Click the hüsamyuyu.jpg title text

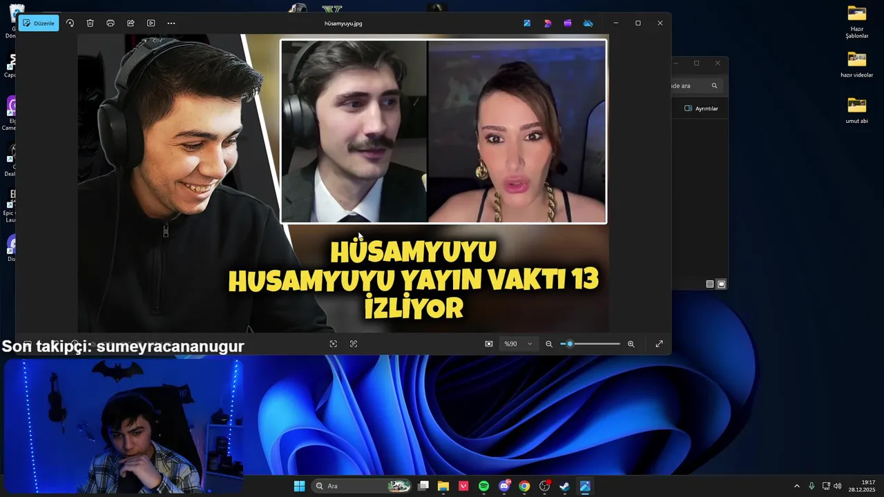[x=343, y=23]
